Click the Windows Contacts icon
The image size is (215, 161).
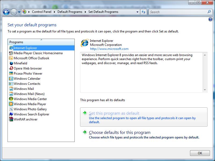pos(11,84)
